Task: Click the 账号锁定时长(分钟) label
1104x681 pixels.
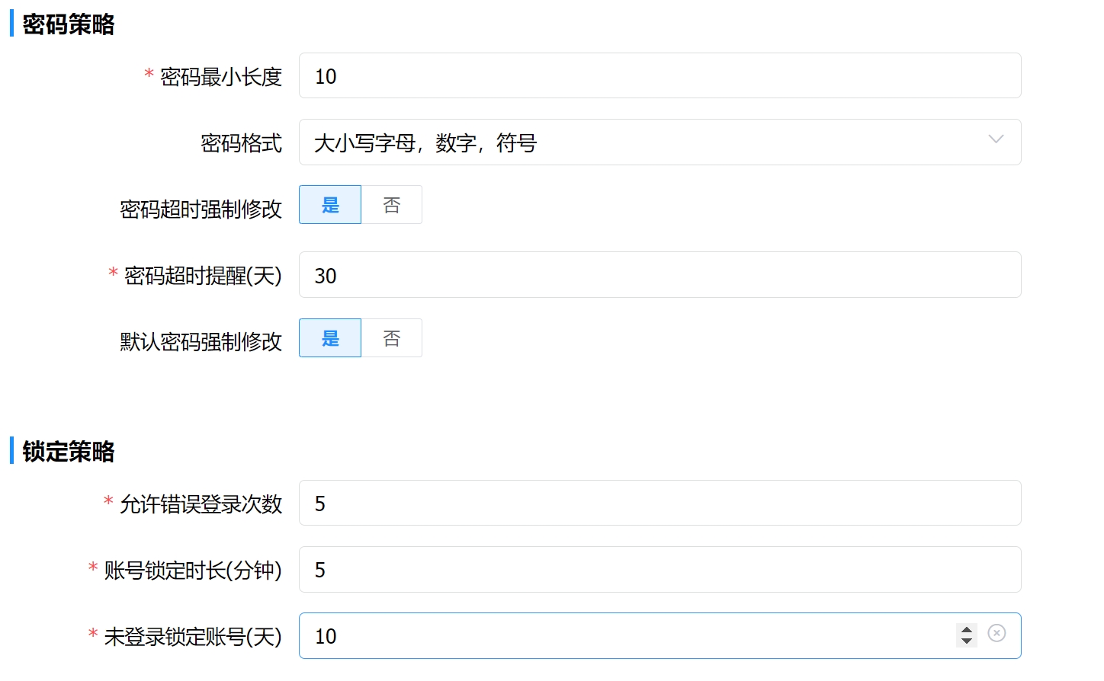Action: (193, 571)
